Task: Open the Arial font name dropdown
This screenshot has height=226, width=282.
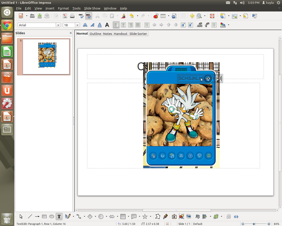Action: click(58, 25)
